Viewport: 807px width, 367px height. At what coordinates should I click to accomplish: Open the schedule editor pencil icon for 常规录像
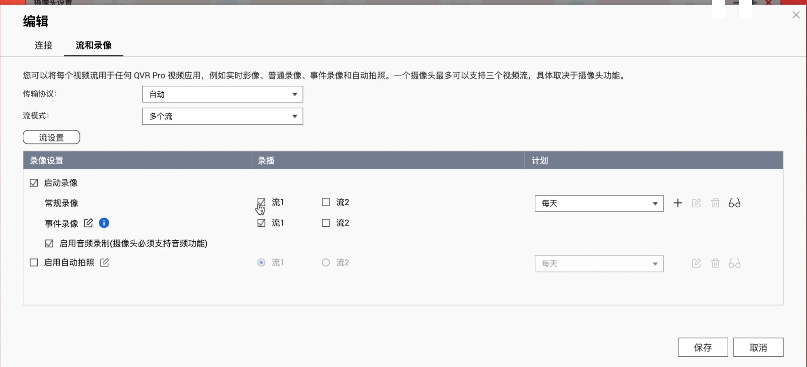point(696,203)
